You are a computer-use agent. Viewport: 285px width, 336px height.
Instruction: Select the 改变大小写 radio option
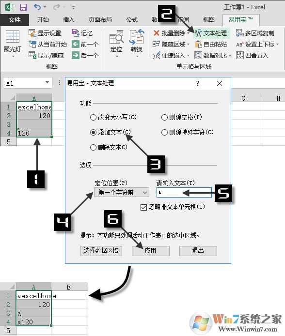coord(93,118)
